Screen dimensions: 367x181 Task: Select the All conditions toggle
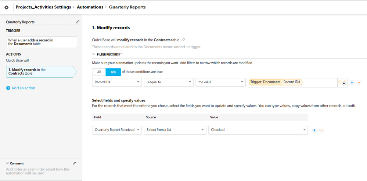[99, 72]
